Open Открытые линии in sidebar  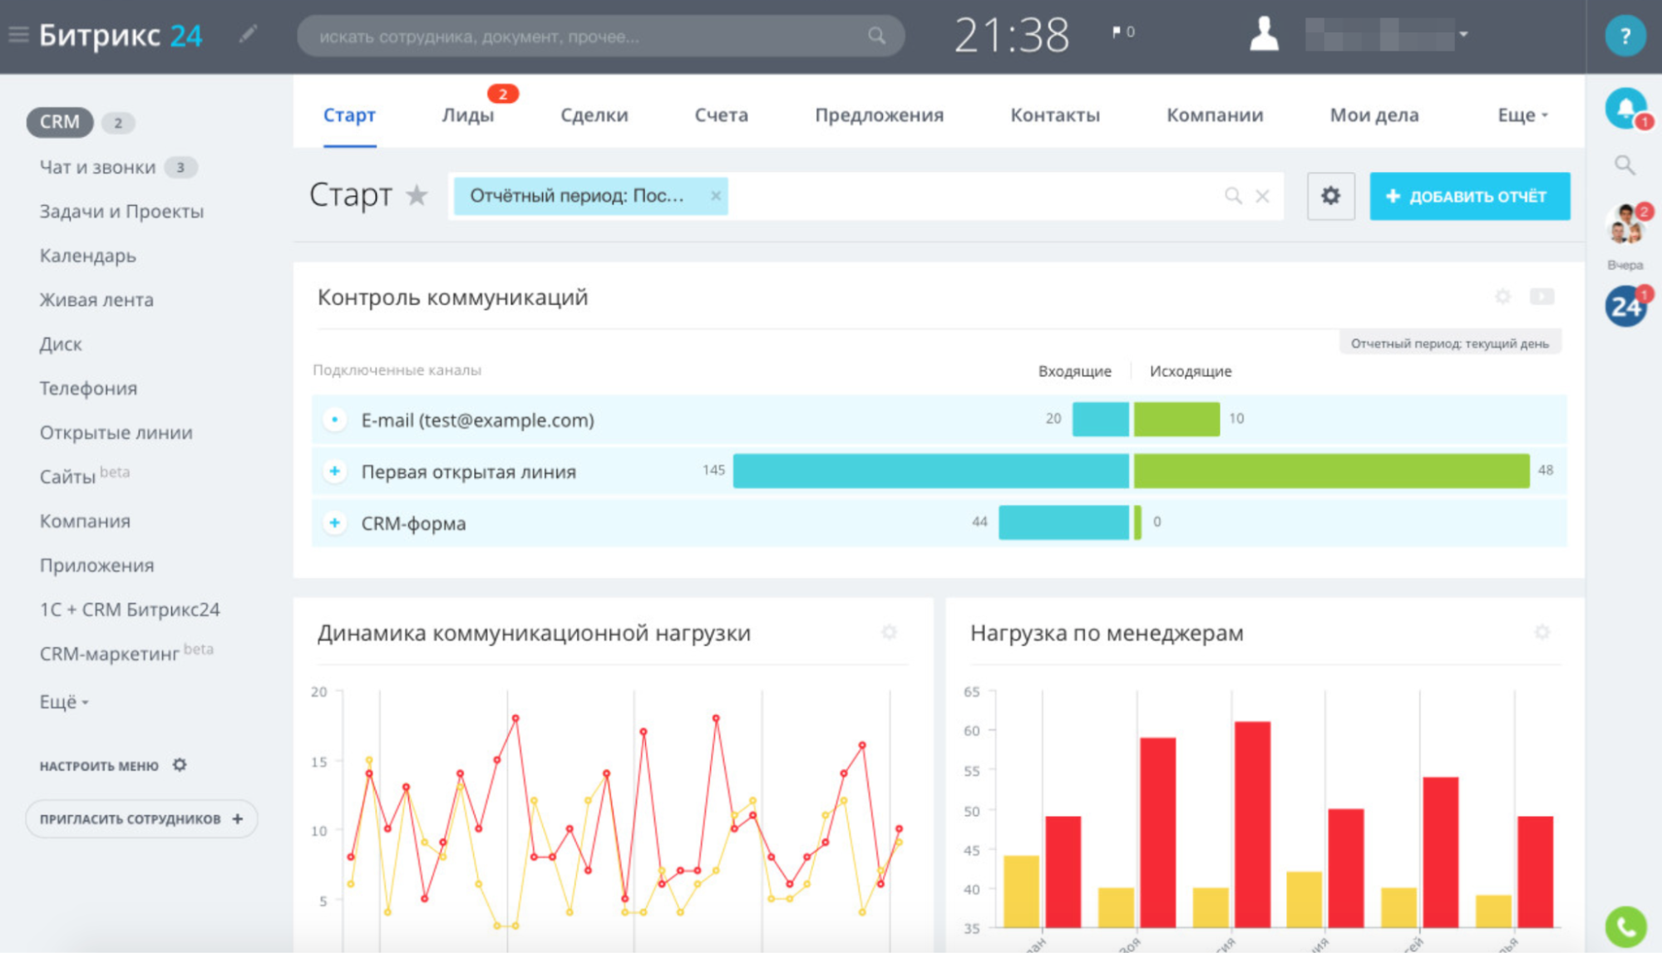(x=116, y=432)
